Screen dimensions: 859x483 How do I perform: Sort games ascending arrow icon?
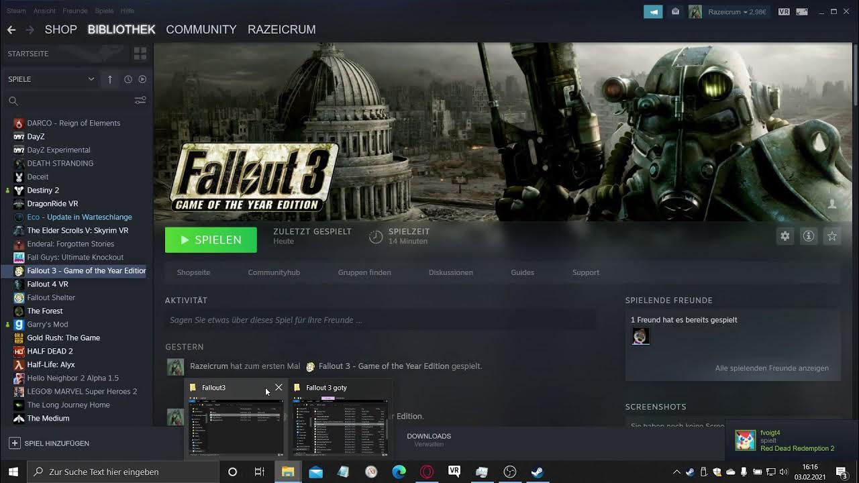tap(110, 79)
